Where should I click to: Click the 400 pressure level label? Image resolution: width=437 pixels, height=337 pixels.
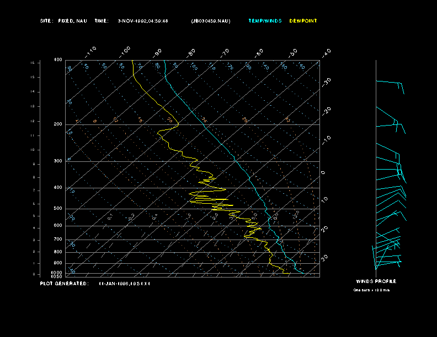58,188
